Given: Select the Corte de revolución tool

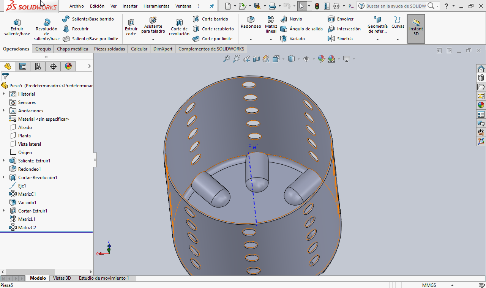Looking at the screenshot, I should pos(179,27).
